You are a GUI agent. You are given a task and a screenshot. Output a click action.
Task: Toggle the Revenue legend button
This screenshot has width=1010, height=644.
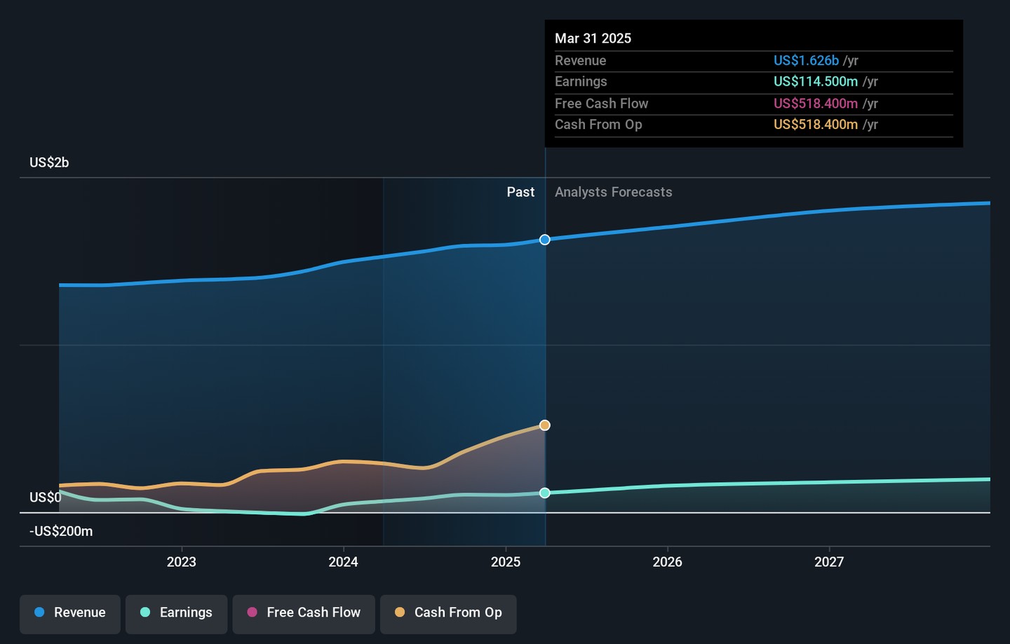tap(70, 613)
